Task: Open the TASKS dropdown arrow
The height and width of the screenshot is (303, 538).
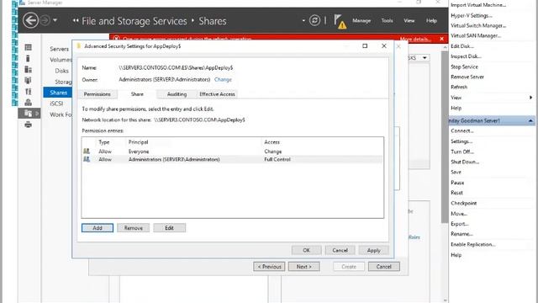Action: pos(425,58)
